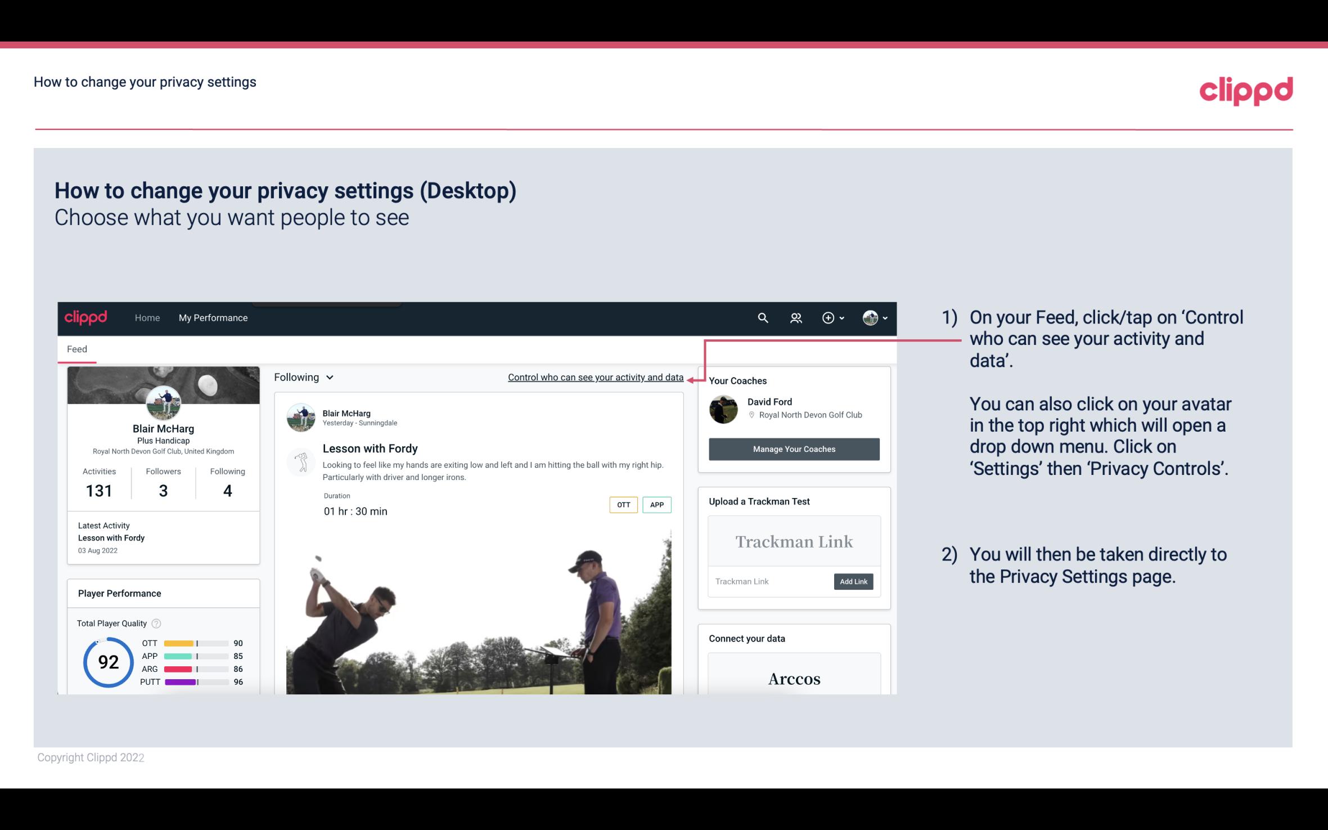Expand the My Performance nav dropdown
Image resolution: width=1328 pixels, height=830 pixels.
pos(213,317)
